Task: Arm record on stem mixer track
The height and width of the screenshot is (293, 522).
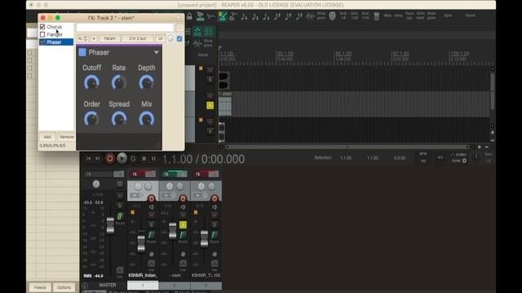Action: [x=183, y=199]
